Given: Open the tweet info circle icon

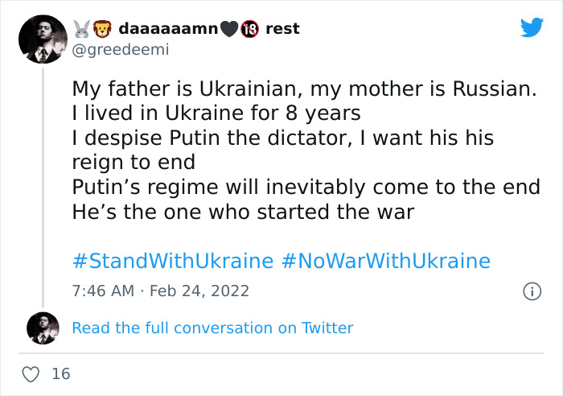Looking at the screenshot, I should pos(531,291).
